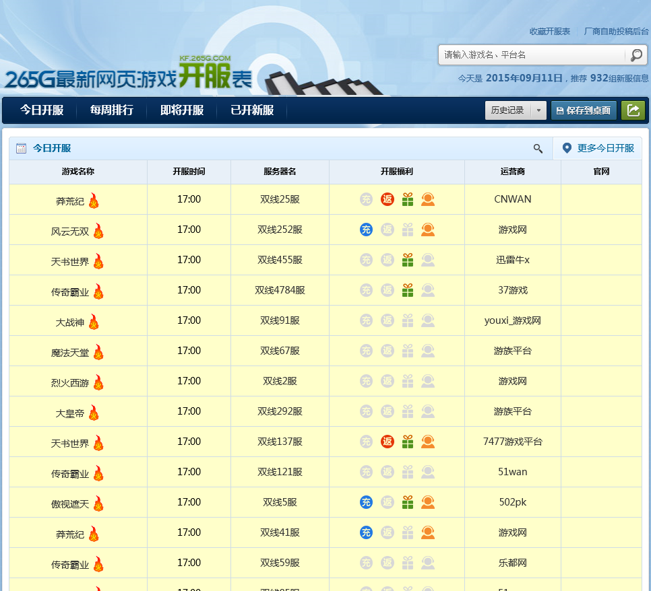Click flame icon next to 傲视遮天

pos(98,503)
